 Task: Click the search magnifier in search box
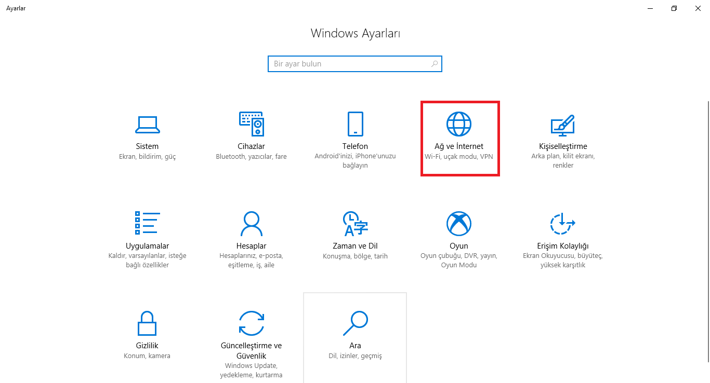point(435,63)
